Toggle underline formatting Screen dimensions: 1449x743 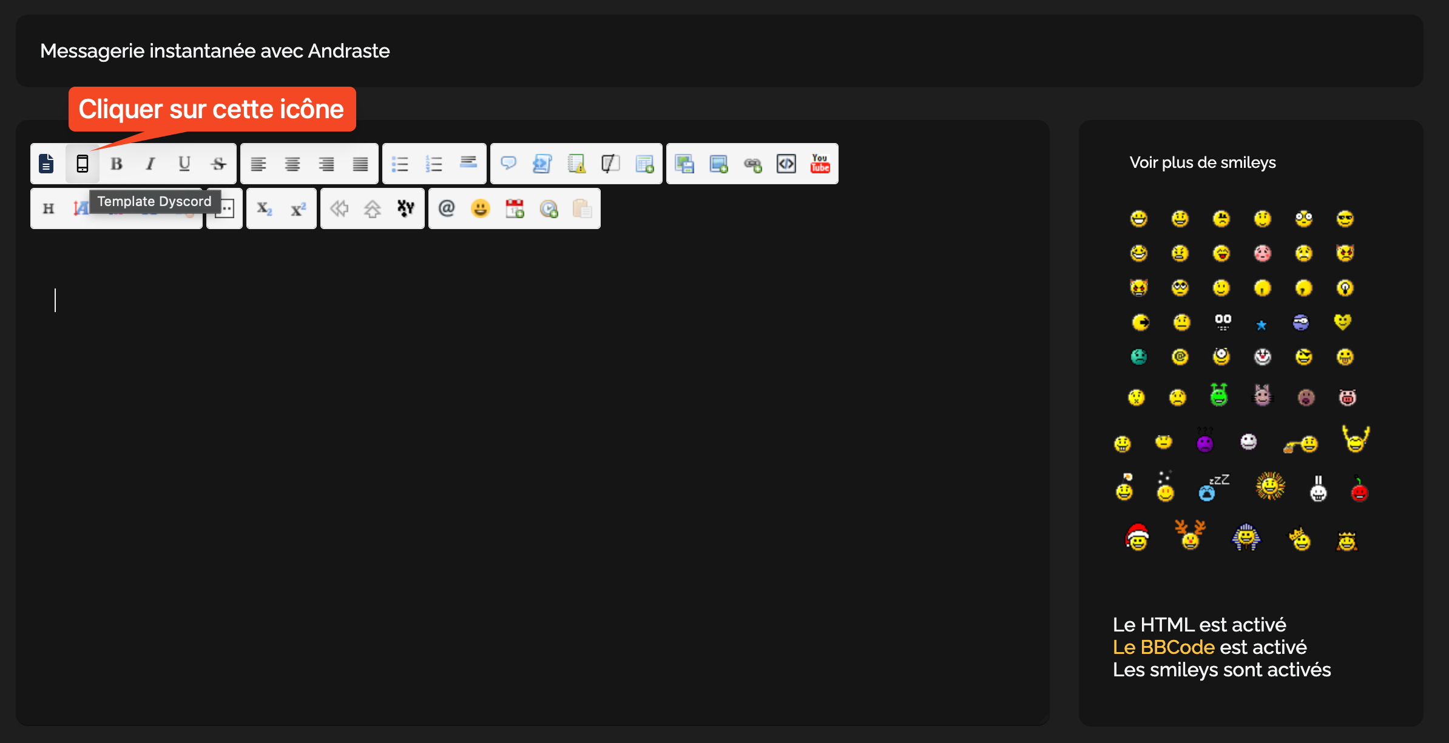[184, 164]
